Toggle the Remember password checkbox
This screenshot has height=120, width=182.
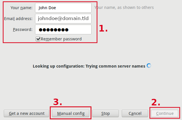[38, 39]
